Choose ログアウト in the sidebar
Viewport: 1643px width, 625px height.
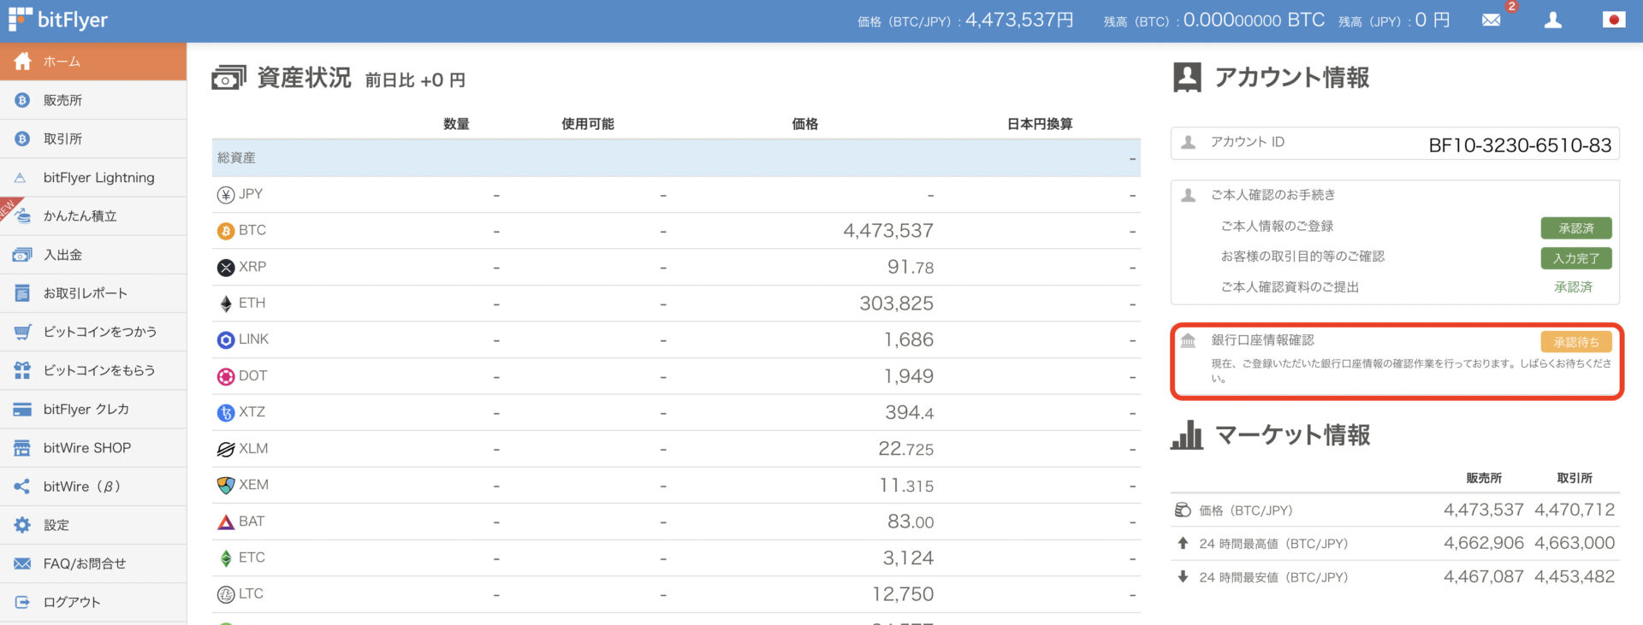(93, 602)
